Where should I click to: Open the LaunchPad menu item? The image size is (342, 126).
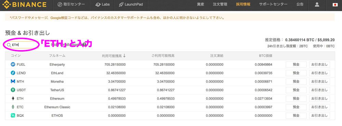[x=131, y=4]
